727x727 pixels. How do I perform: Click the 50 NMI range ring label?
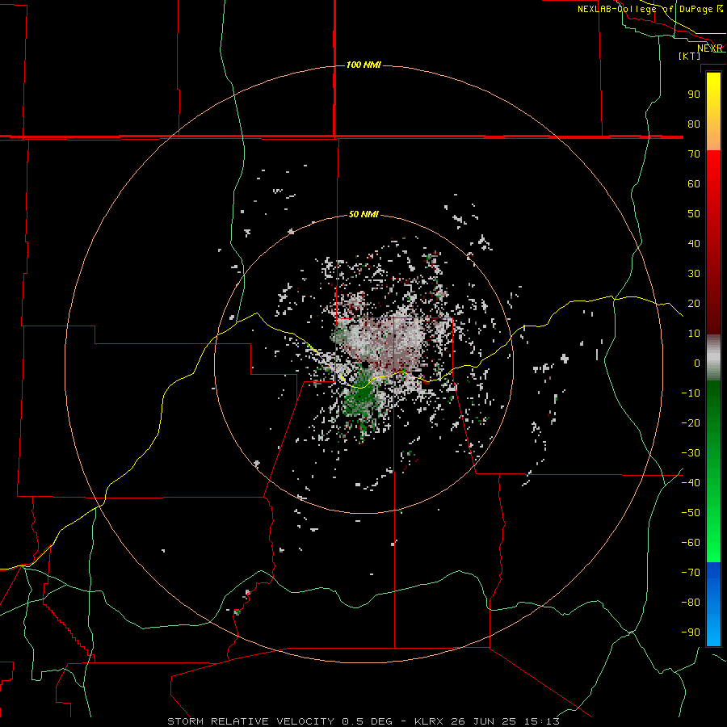(363, 214)
